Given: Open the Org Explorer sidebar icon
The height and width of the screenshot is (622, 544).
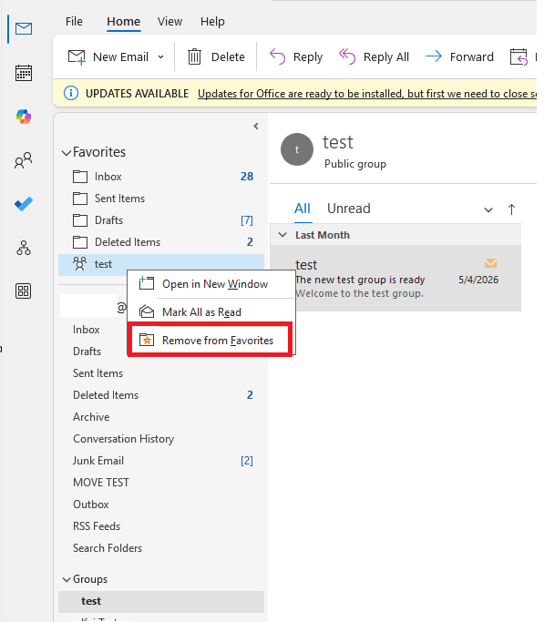Looking at the screenshot, I should tap(24, 248).
